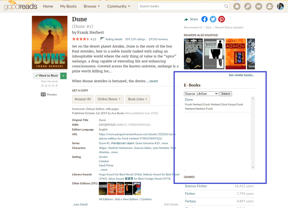288x208 pixels.
Task: Open the Frank Herbert author link
Action: (91, 32)
